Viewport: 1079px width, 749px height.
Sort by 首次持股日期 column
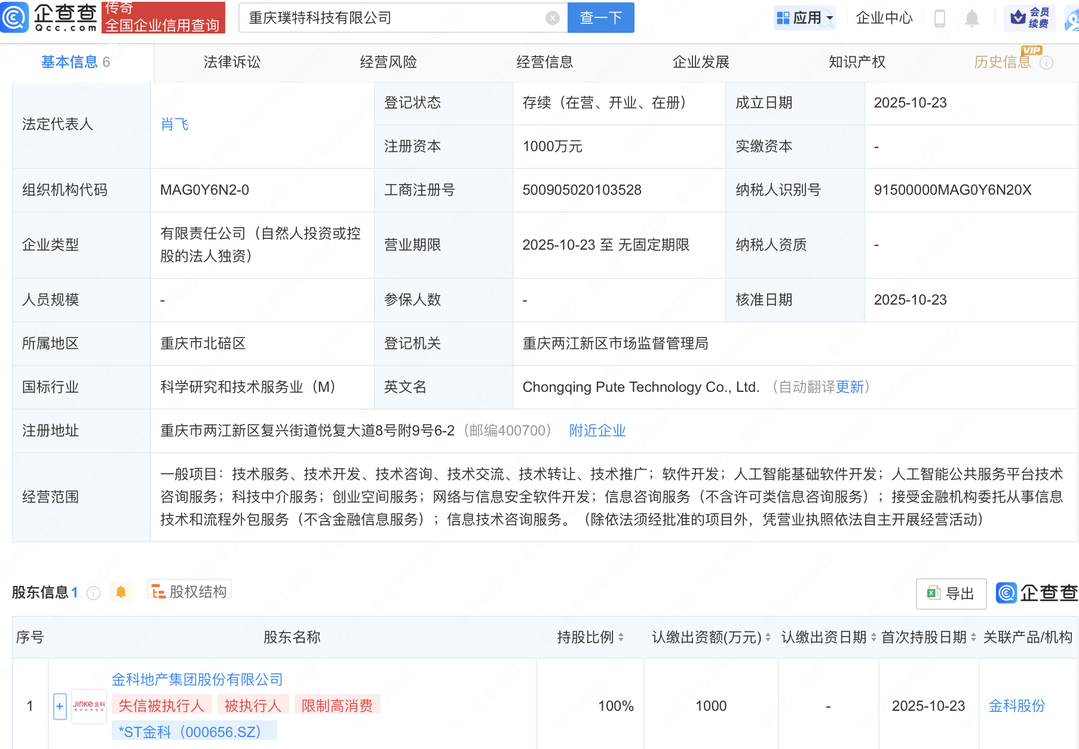[973, 637]
